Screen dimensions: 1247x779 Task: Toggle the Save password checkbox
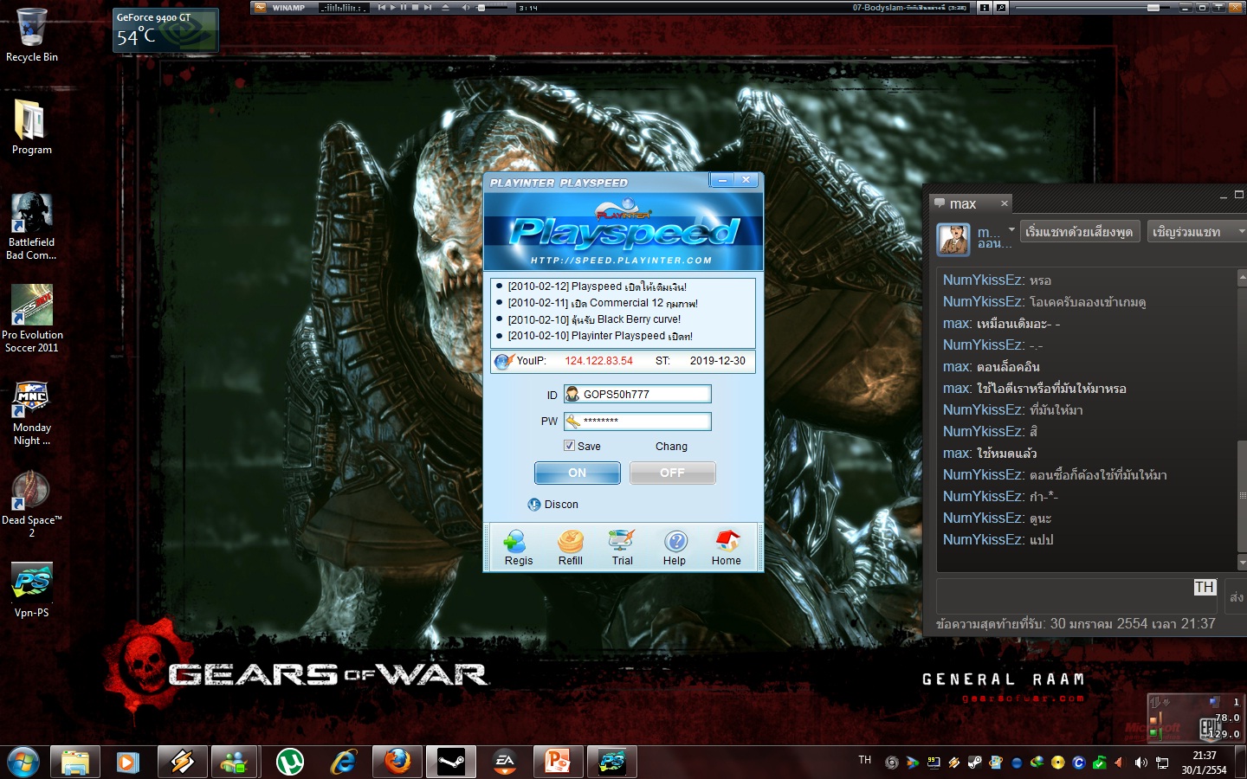click(569, 446)
